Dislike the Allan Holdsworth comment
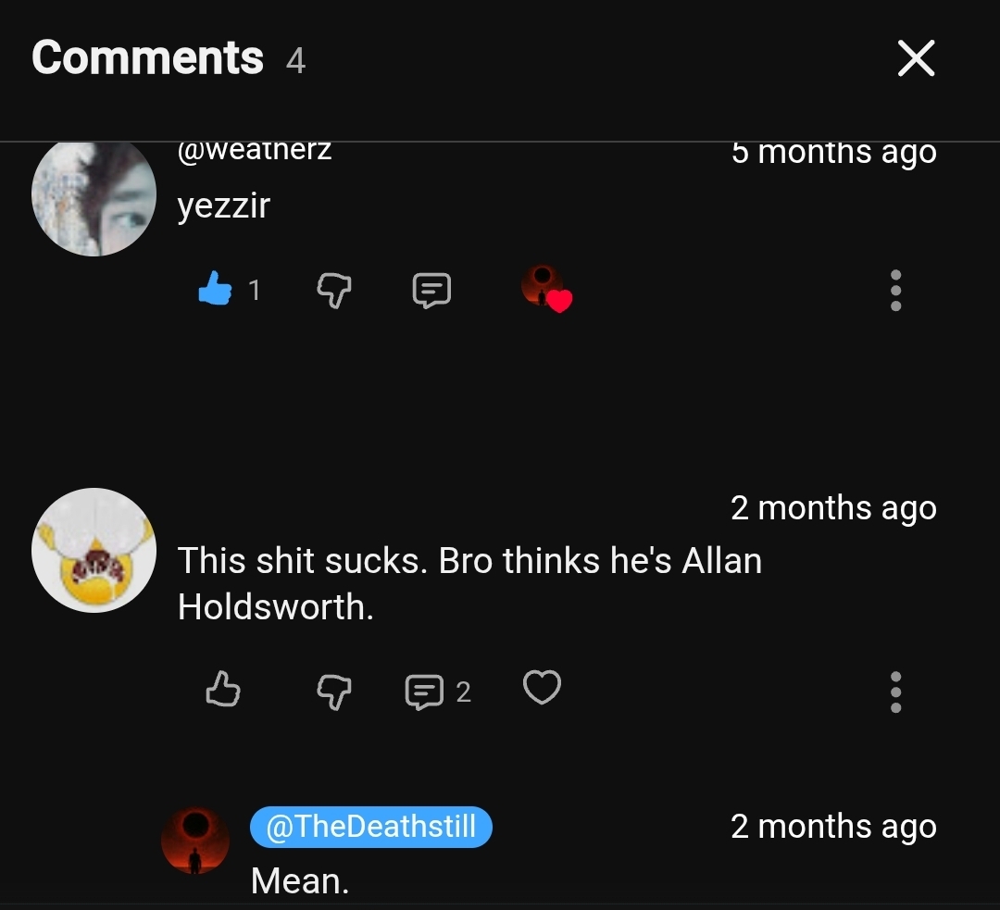Viewport: 1000px width, 910px height. click(x=334, y=691)
